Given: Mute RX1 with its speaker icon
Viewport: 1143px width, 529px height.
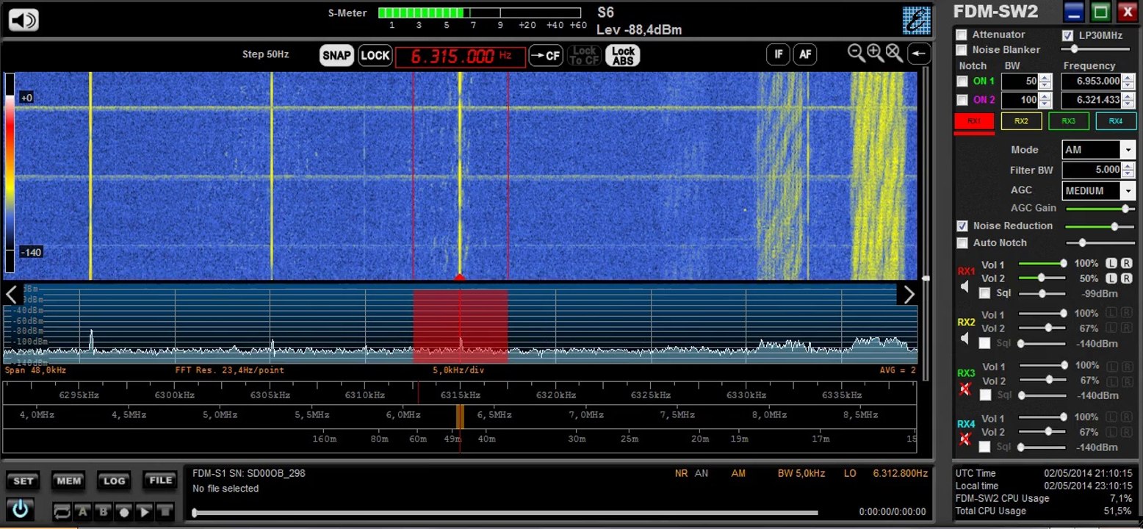Looking at the screenshot, I should [965, 287].
